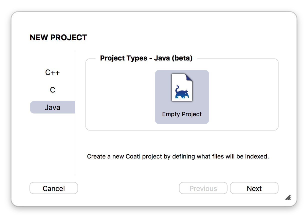
Task: Choose the C++ language option
Action: click(x=52, y=72)
